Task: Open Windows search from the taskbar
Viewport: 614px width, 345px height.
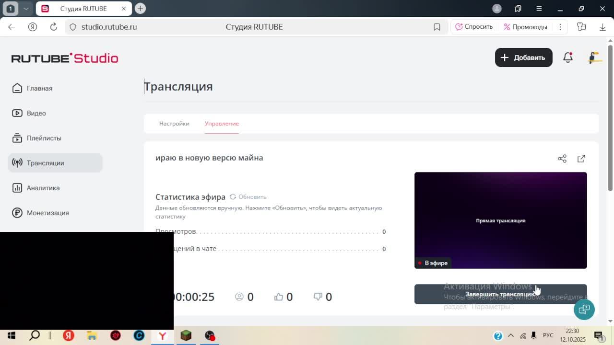Action: pos(35,335)
